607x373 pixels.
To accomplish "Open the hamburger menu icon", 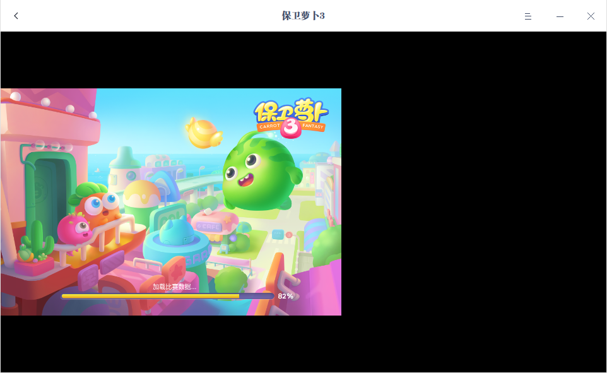I will coord(527,16).
